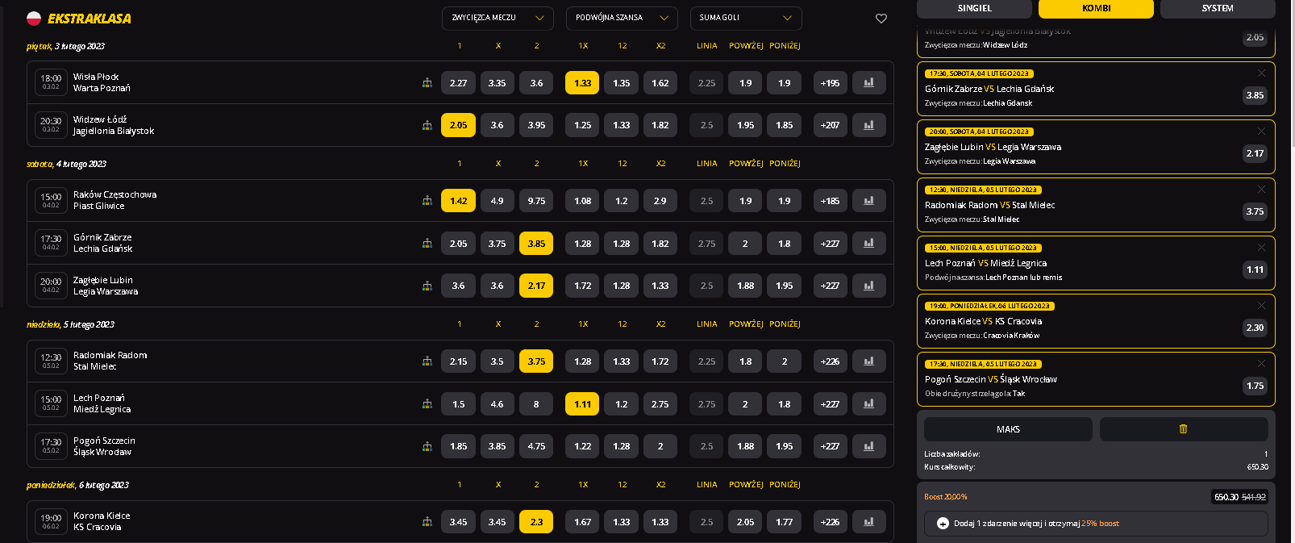This screenshot has height=543, width=1295.
Task: Deselect odds 3.85 Lechia Gdańsk win
Action: 536,244
